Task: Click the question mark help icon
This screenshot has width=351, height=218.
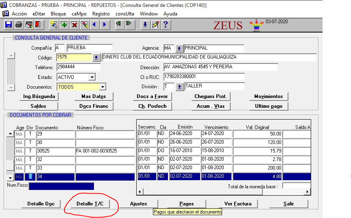Action: [x=165, y=25]
